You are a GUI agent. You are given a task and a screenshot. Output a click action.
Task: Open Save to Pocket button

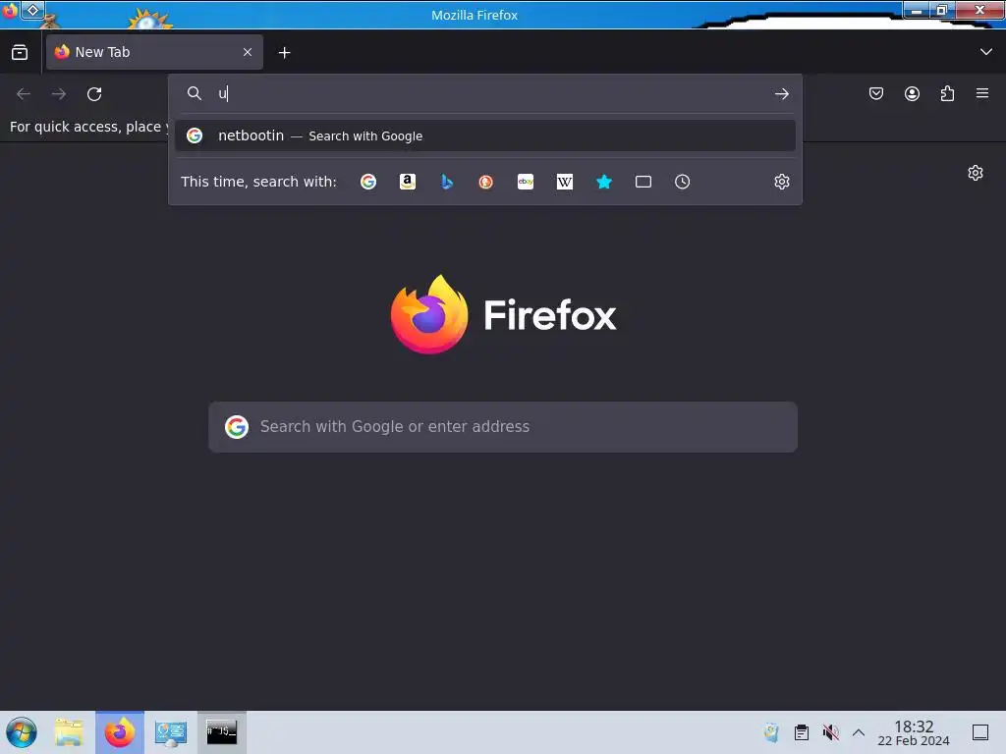tap(876, 94)
